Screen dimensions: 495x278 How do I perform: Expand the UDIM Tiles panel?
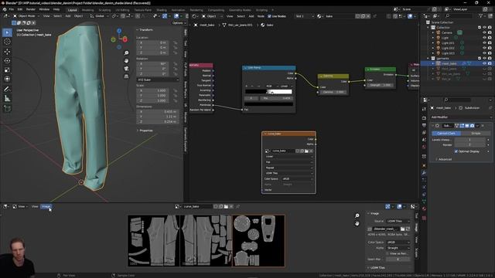coord(377,268)
